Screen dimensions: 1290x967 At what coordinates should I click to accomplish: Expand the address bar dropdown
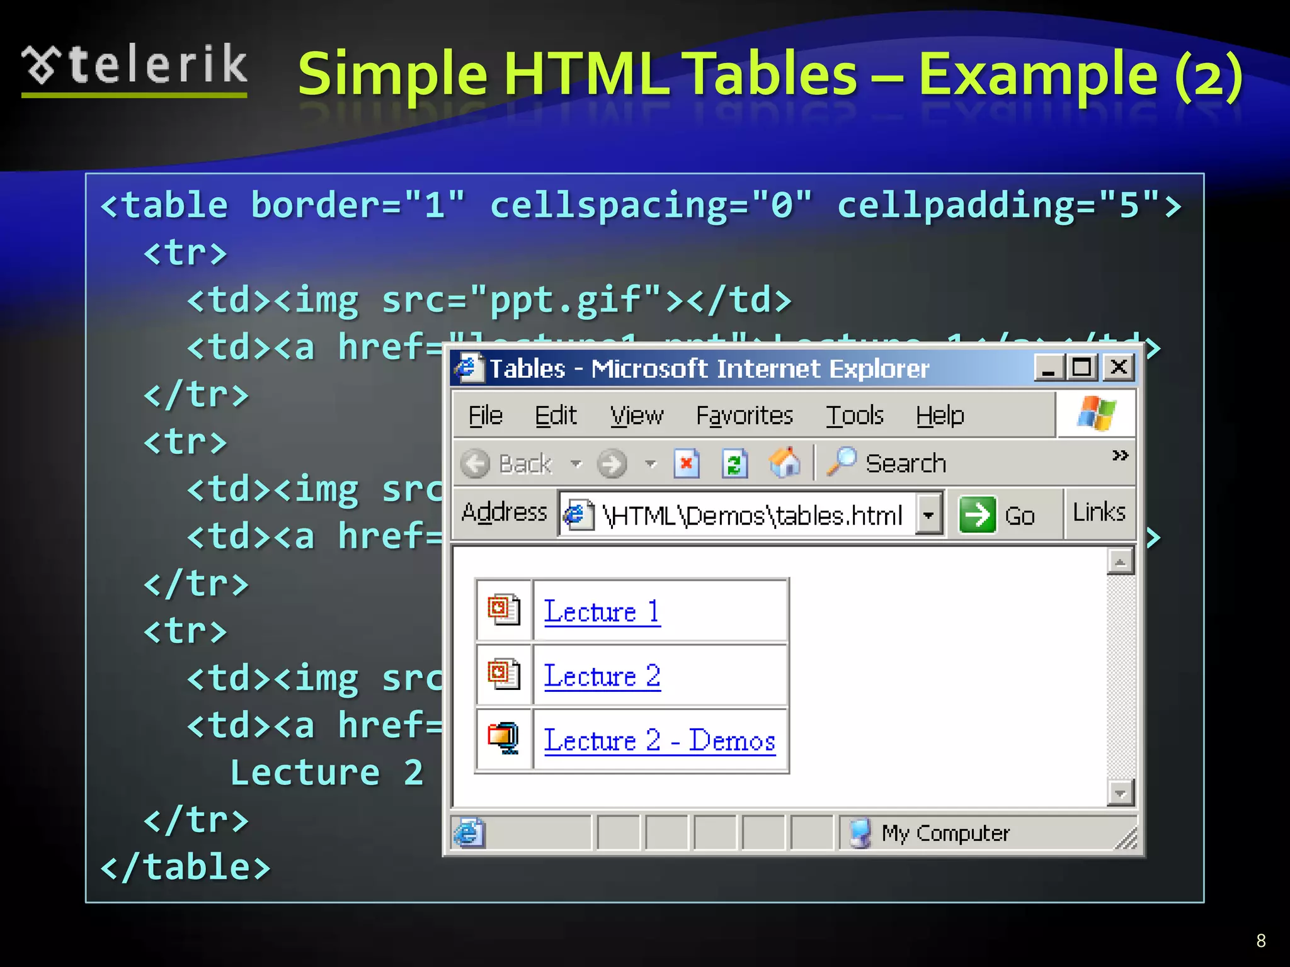pyautogui.click(x=928, y=514)
